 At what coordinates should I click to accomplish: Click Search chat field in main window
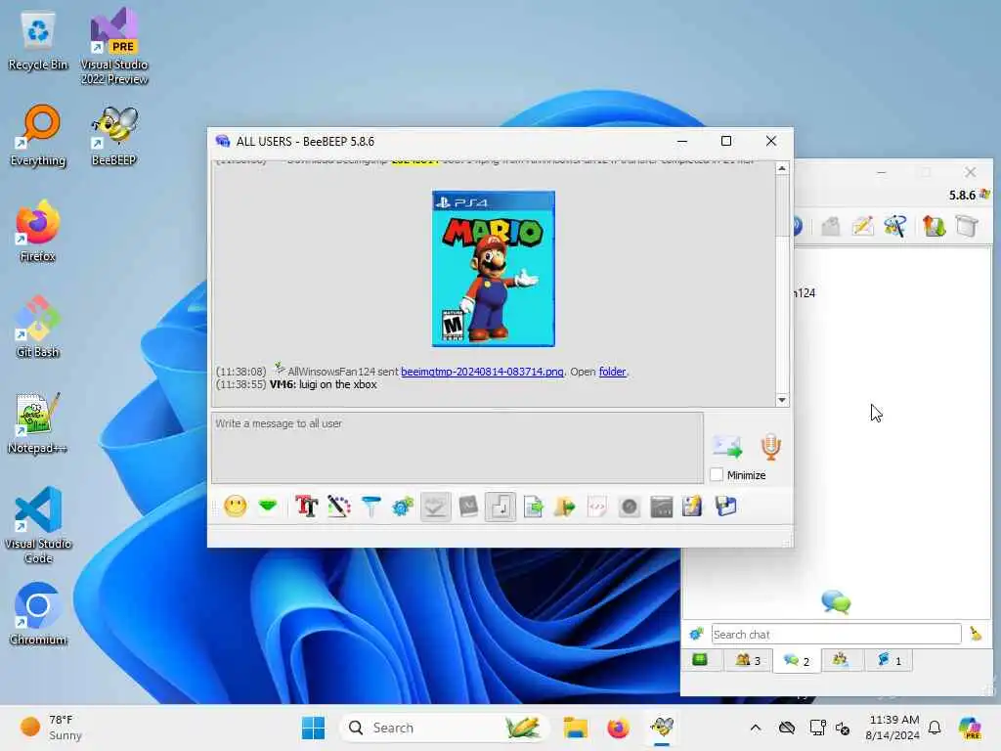(836, 634)
